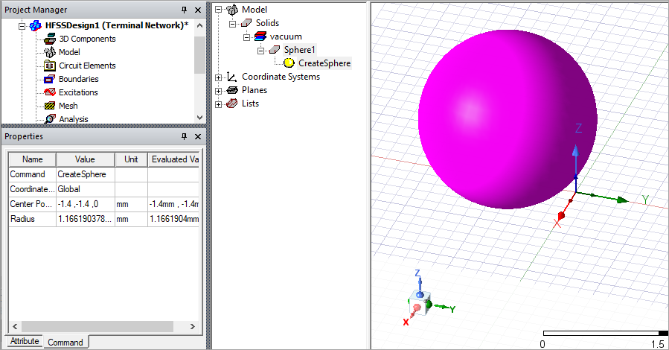Click the 3D Components icon
This screenshot has height=350, width=669.
pyautogui.click(x=50, y=39)
